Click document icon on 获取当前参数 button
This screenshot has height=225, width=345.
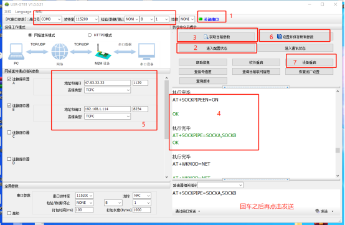[206, 37]
